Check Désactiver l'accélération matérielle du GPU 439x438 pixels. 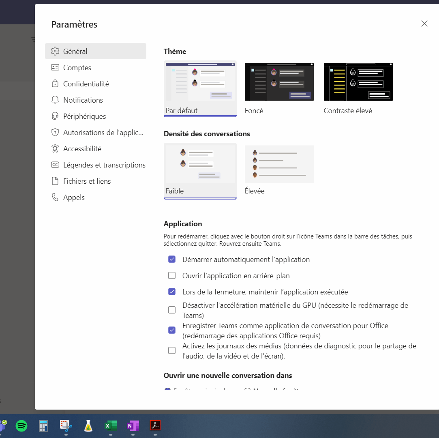click(172, 310)
